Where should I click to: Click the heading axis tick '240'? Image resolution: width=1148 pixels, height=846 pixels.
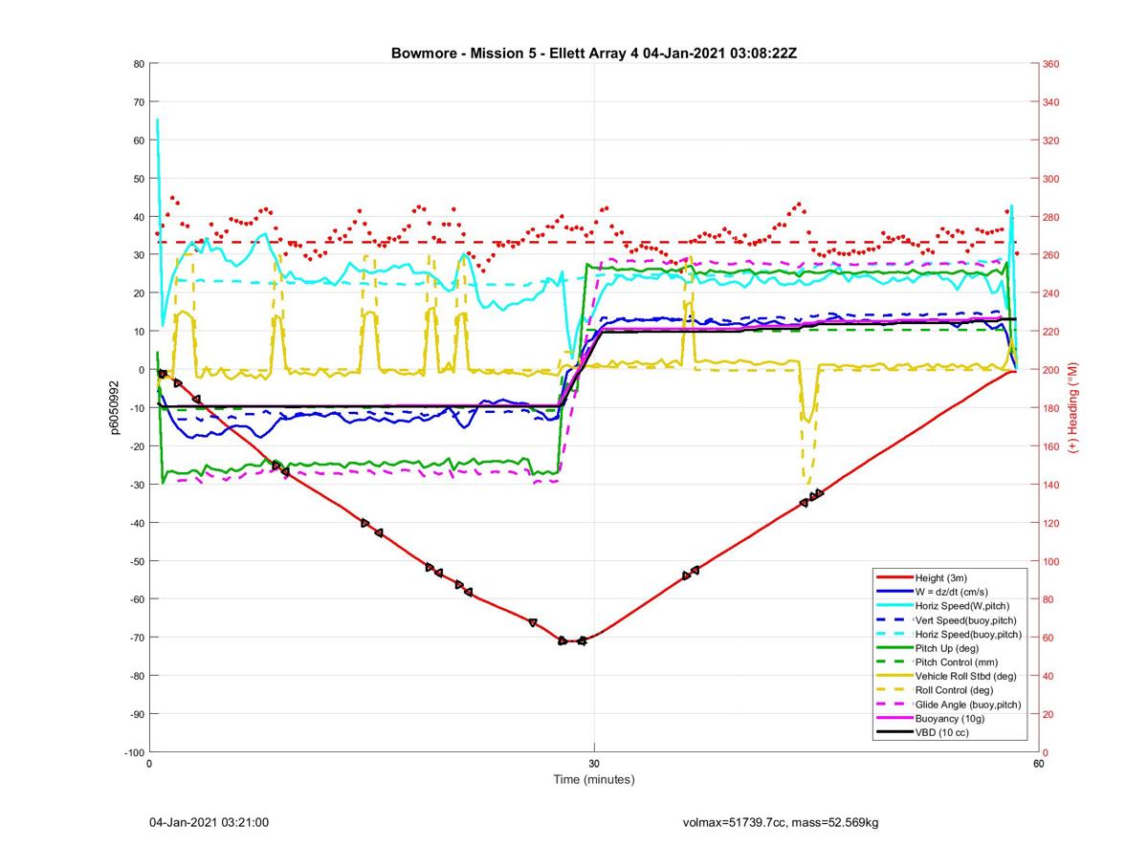(x=1051, y=293)
